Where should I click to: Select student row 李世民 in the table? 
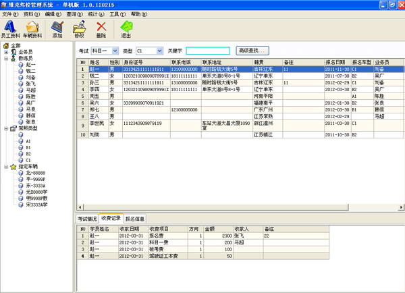(x=240, y=126)
